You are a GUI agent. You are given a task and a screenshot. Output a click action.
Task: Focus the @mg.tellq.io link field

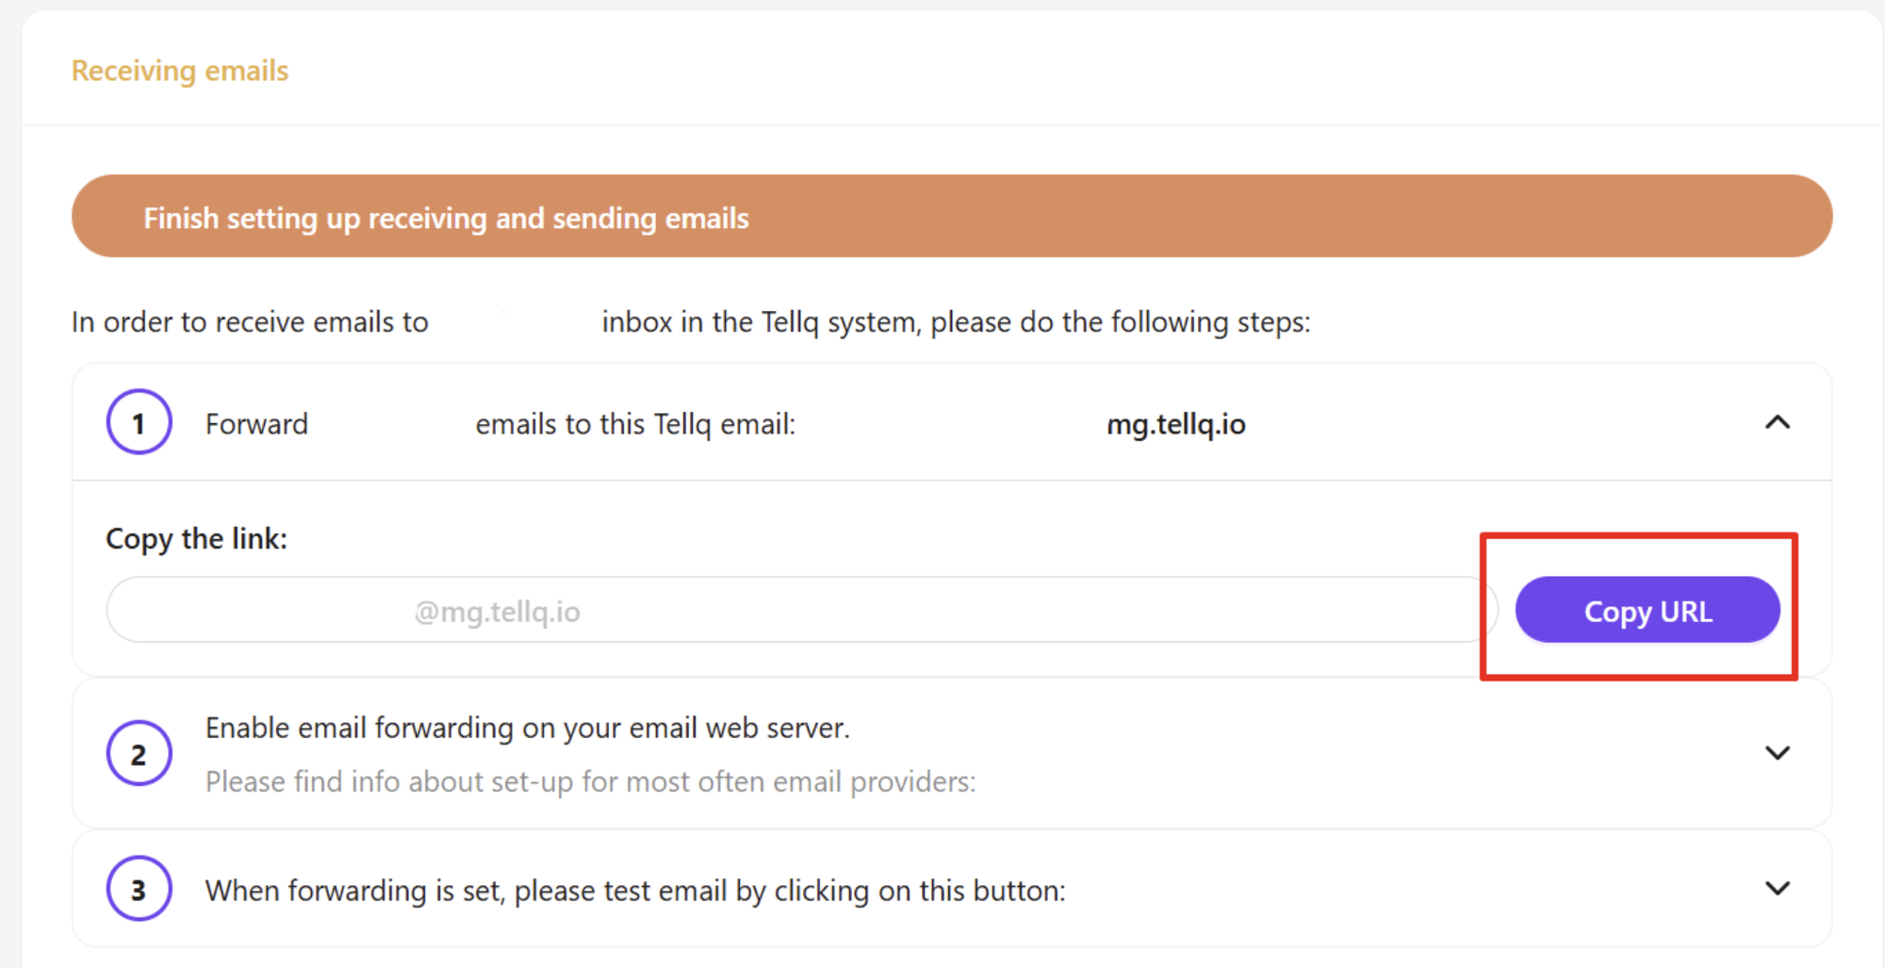(796, 611)
